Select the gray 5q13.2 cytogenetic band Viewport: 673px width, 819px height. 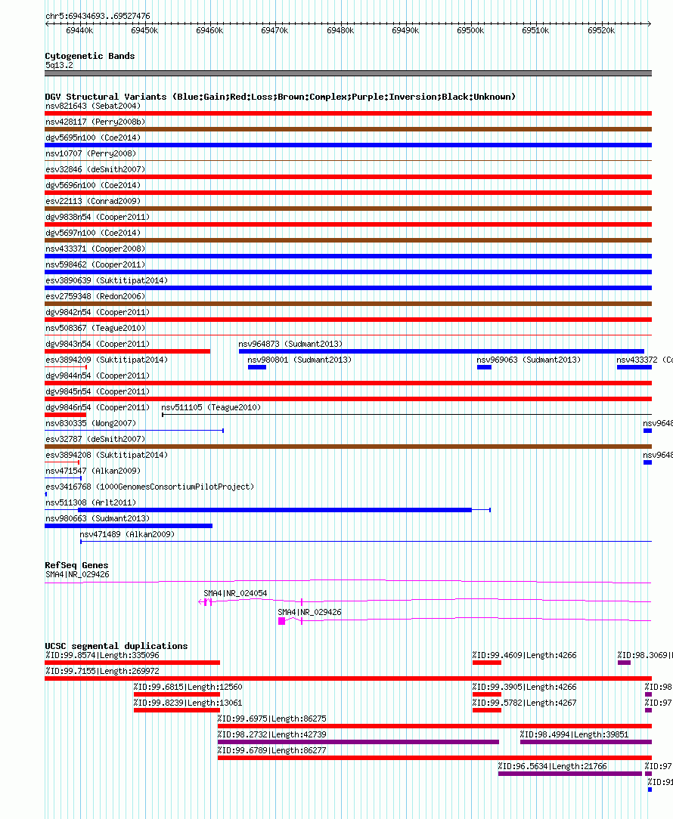349,73
